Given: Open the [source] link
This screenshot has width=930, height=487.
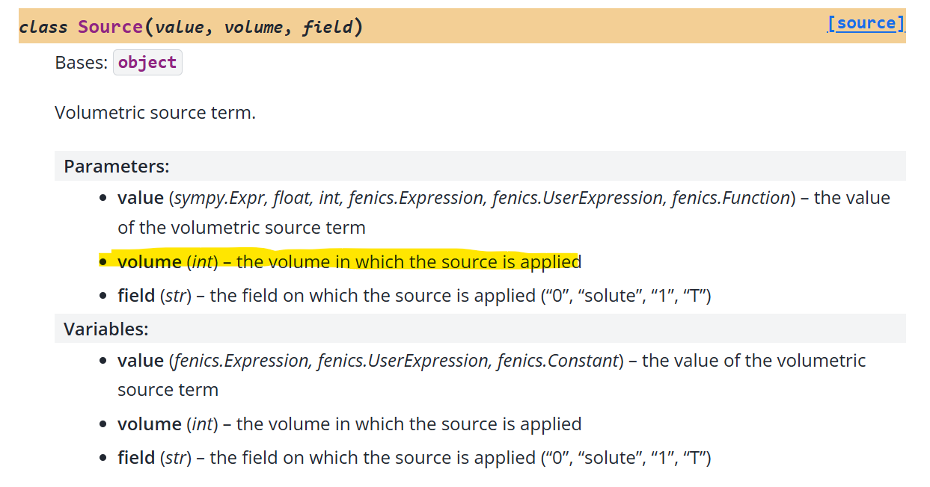Looking at the screenshot, I should point(866,23).
